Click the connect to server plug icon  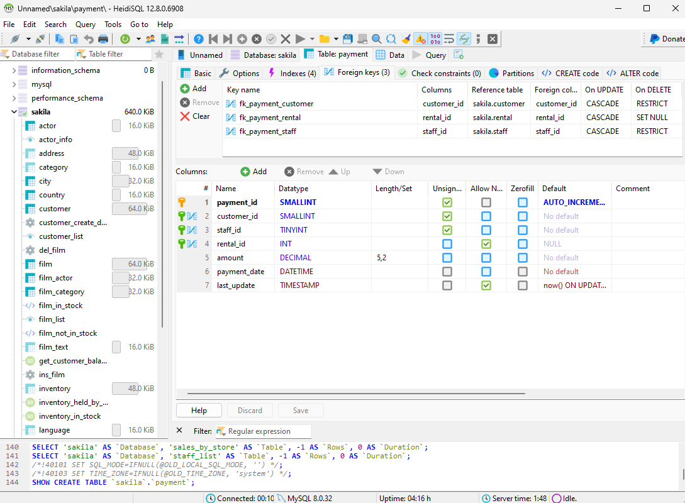click(15, 39)
